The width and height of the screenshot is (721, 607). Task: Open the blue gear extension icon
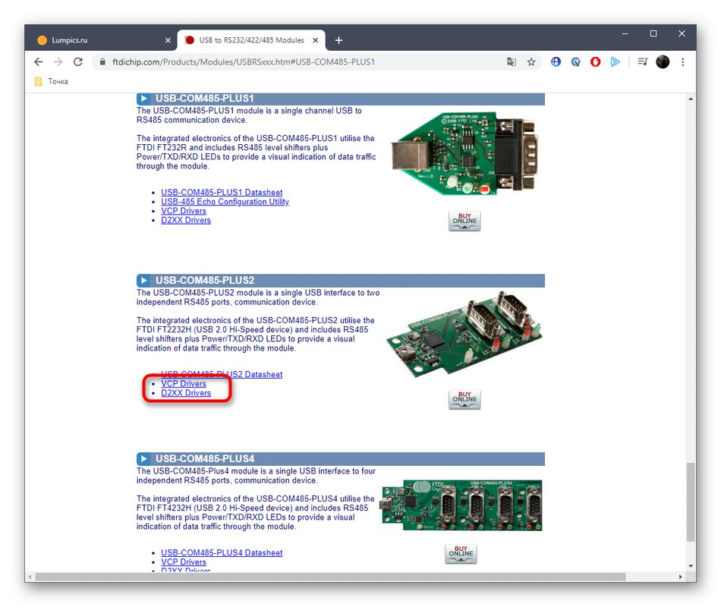[575, 61]
